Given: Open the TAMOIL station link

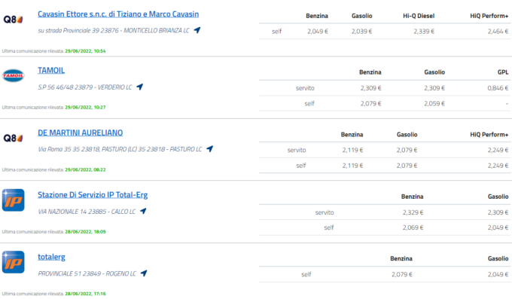Looking at the screenshot, I should [51, 71].
